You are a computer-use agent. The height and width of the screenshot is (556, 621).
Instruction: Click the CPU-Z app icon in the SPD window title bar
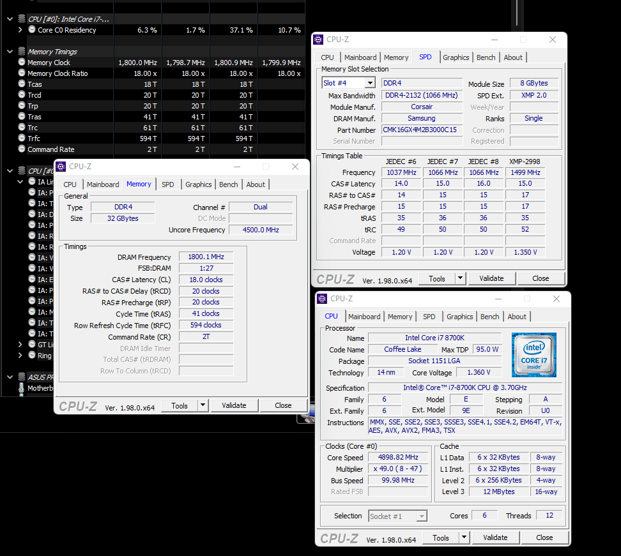click(318, 40)
